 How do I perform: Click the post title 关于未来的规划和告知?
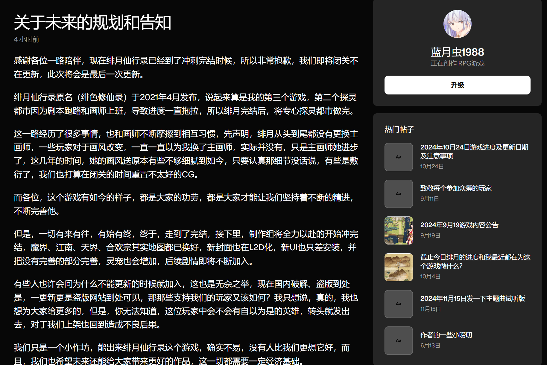coord(92,23)
